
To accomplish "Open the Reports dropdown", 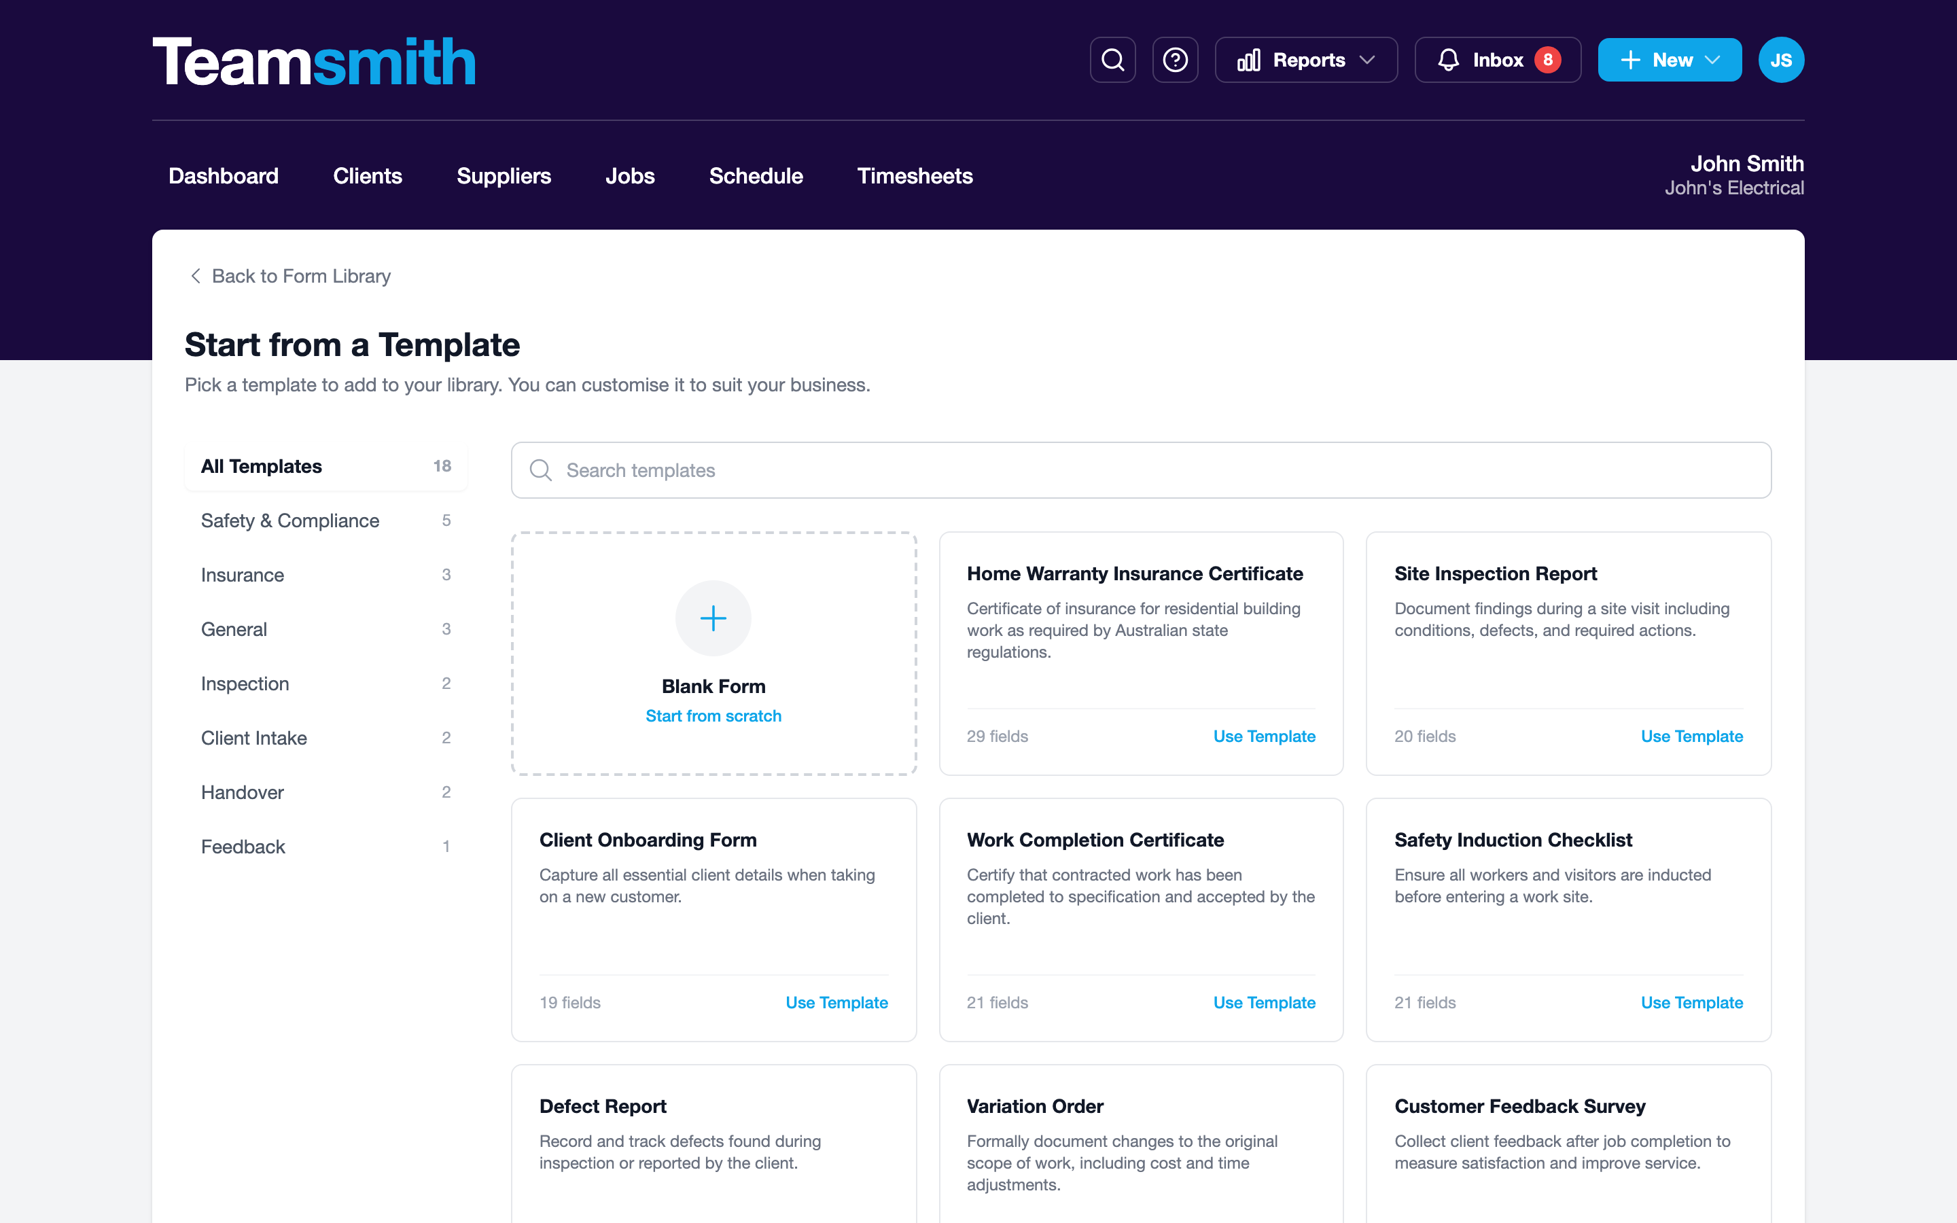I will point(1306,60).
